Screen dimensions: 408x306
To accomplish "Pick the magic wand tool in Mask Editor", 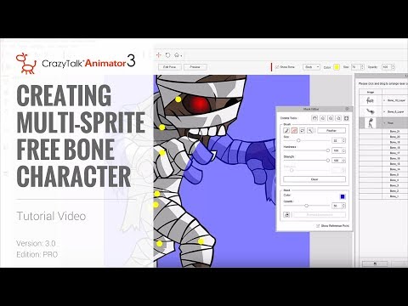I will pyautogui.click(x=310, y=130).
